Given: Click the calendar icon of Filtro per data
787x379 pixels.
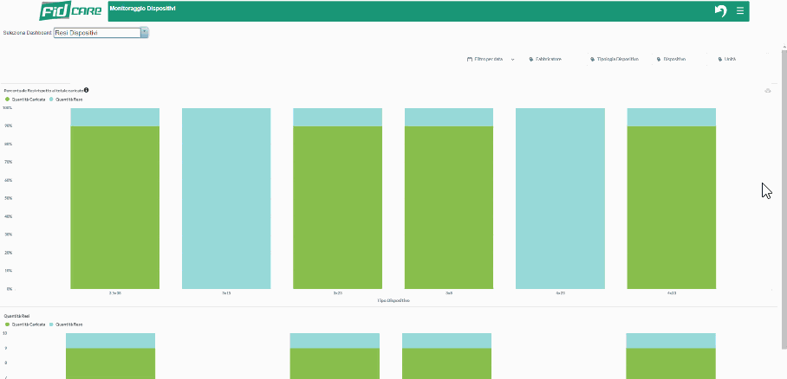Looking at the screenshot, I should pyautogui.click(x=469, y=59).
